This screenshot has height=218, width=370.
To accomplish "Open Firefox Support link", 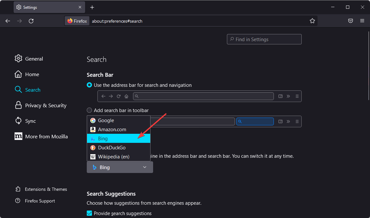I will [40, 201].
